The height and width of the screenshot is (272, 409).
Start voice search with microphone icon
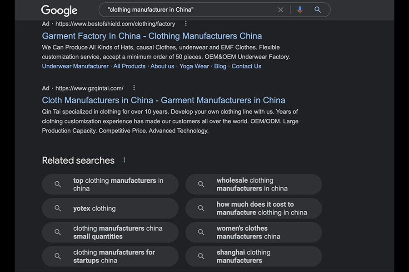[300, 10]
